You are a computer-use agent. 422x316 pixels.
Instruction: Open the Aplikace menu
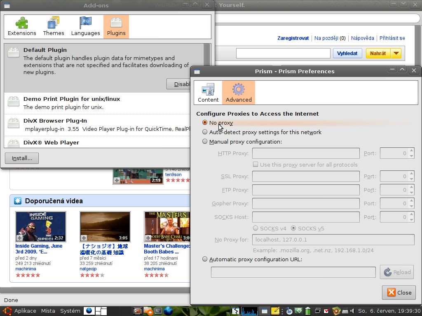25,311
